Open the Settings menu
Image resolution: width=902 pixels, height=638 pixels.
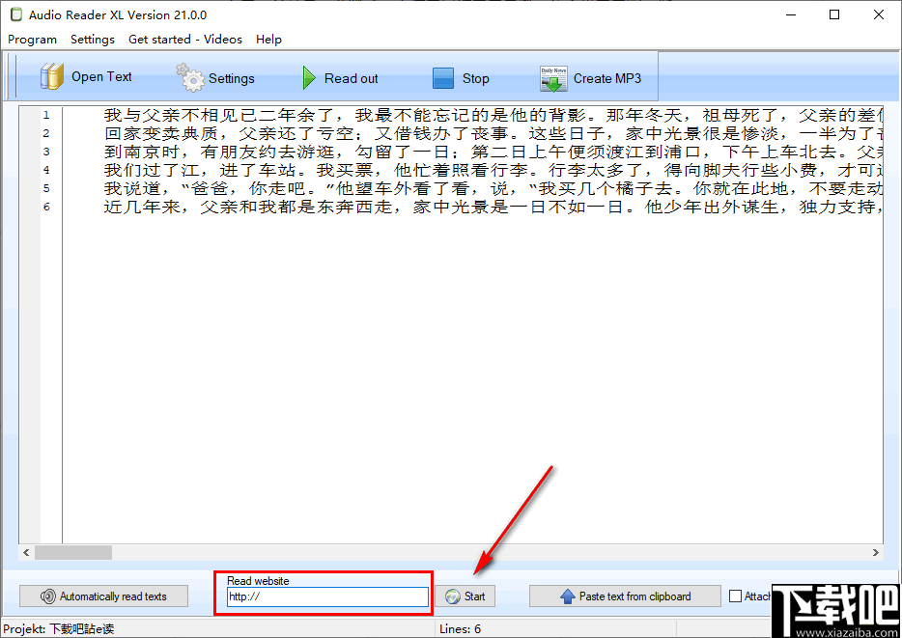[92, 40]
